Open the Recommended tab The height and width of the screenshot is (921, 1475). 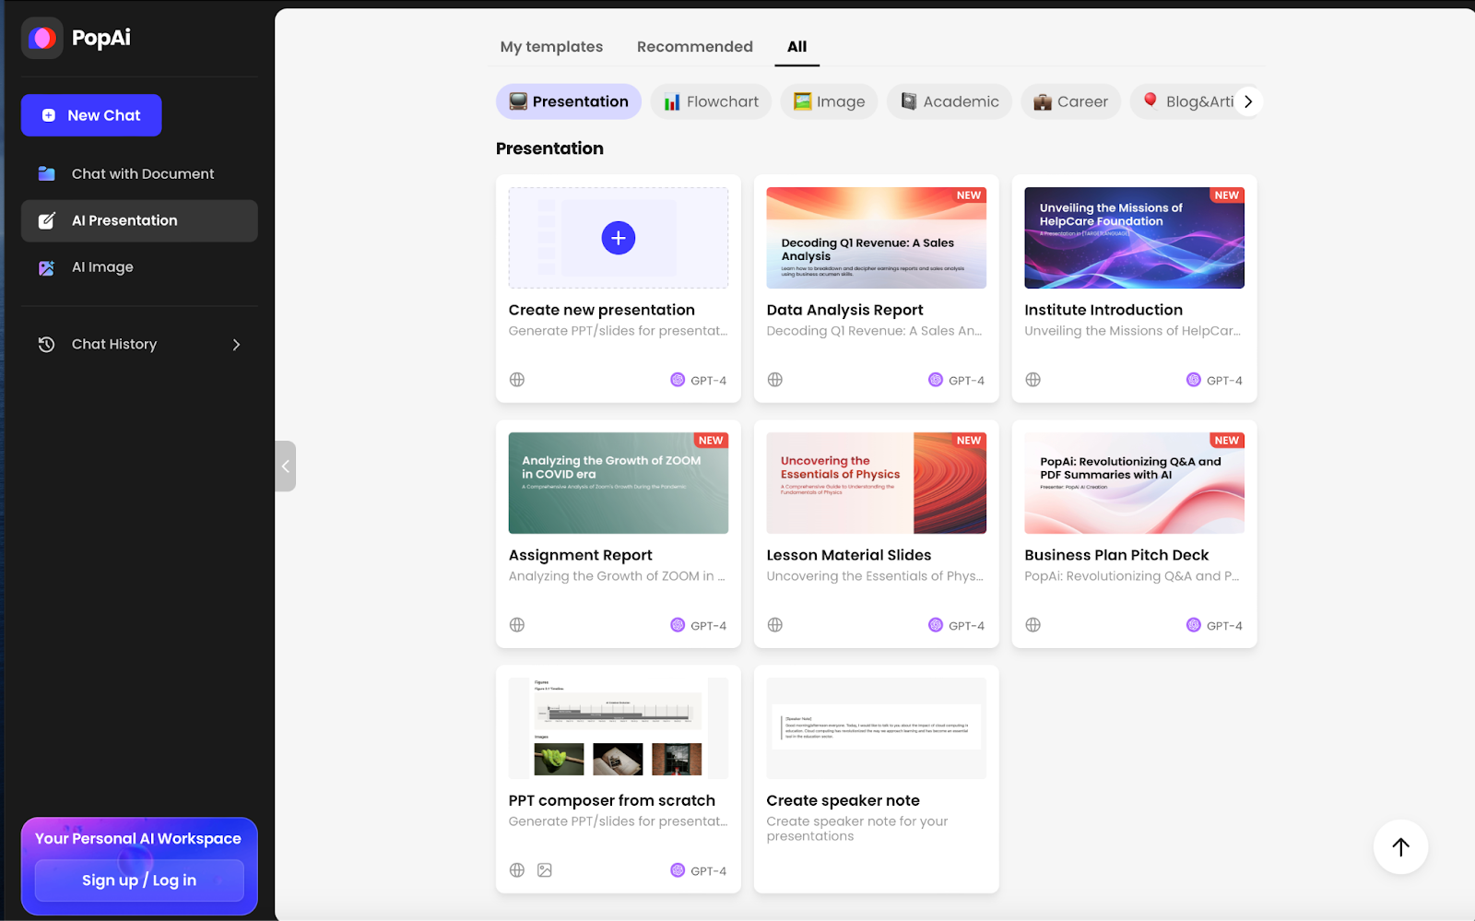(x=694, y=46)
